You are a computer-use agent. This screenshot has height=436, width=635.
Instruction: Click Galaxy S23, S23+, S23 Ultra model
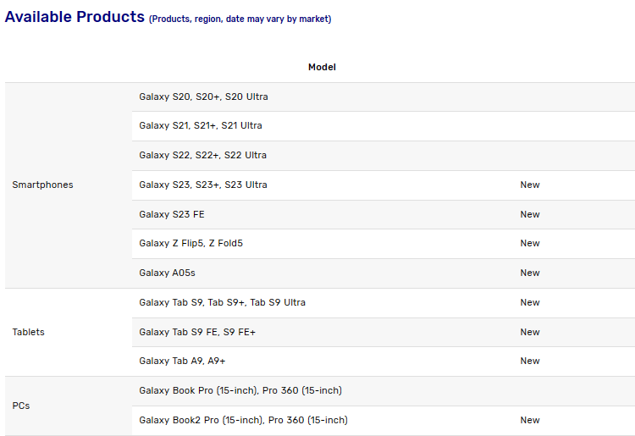pyautogui.click(x=202, y=185)
